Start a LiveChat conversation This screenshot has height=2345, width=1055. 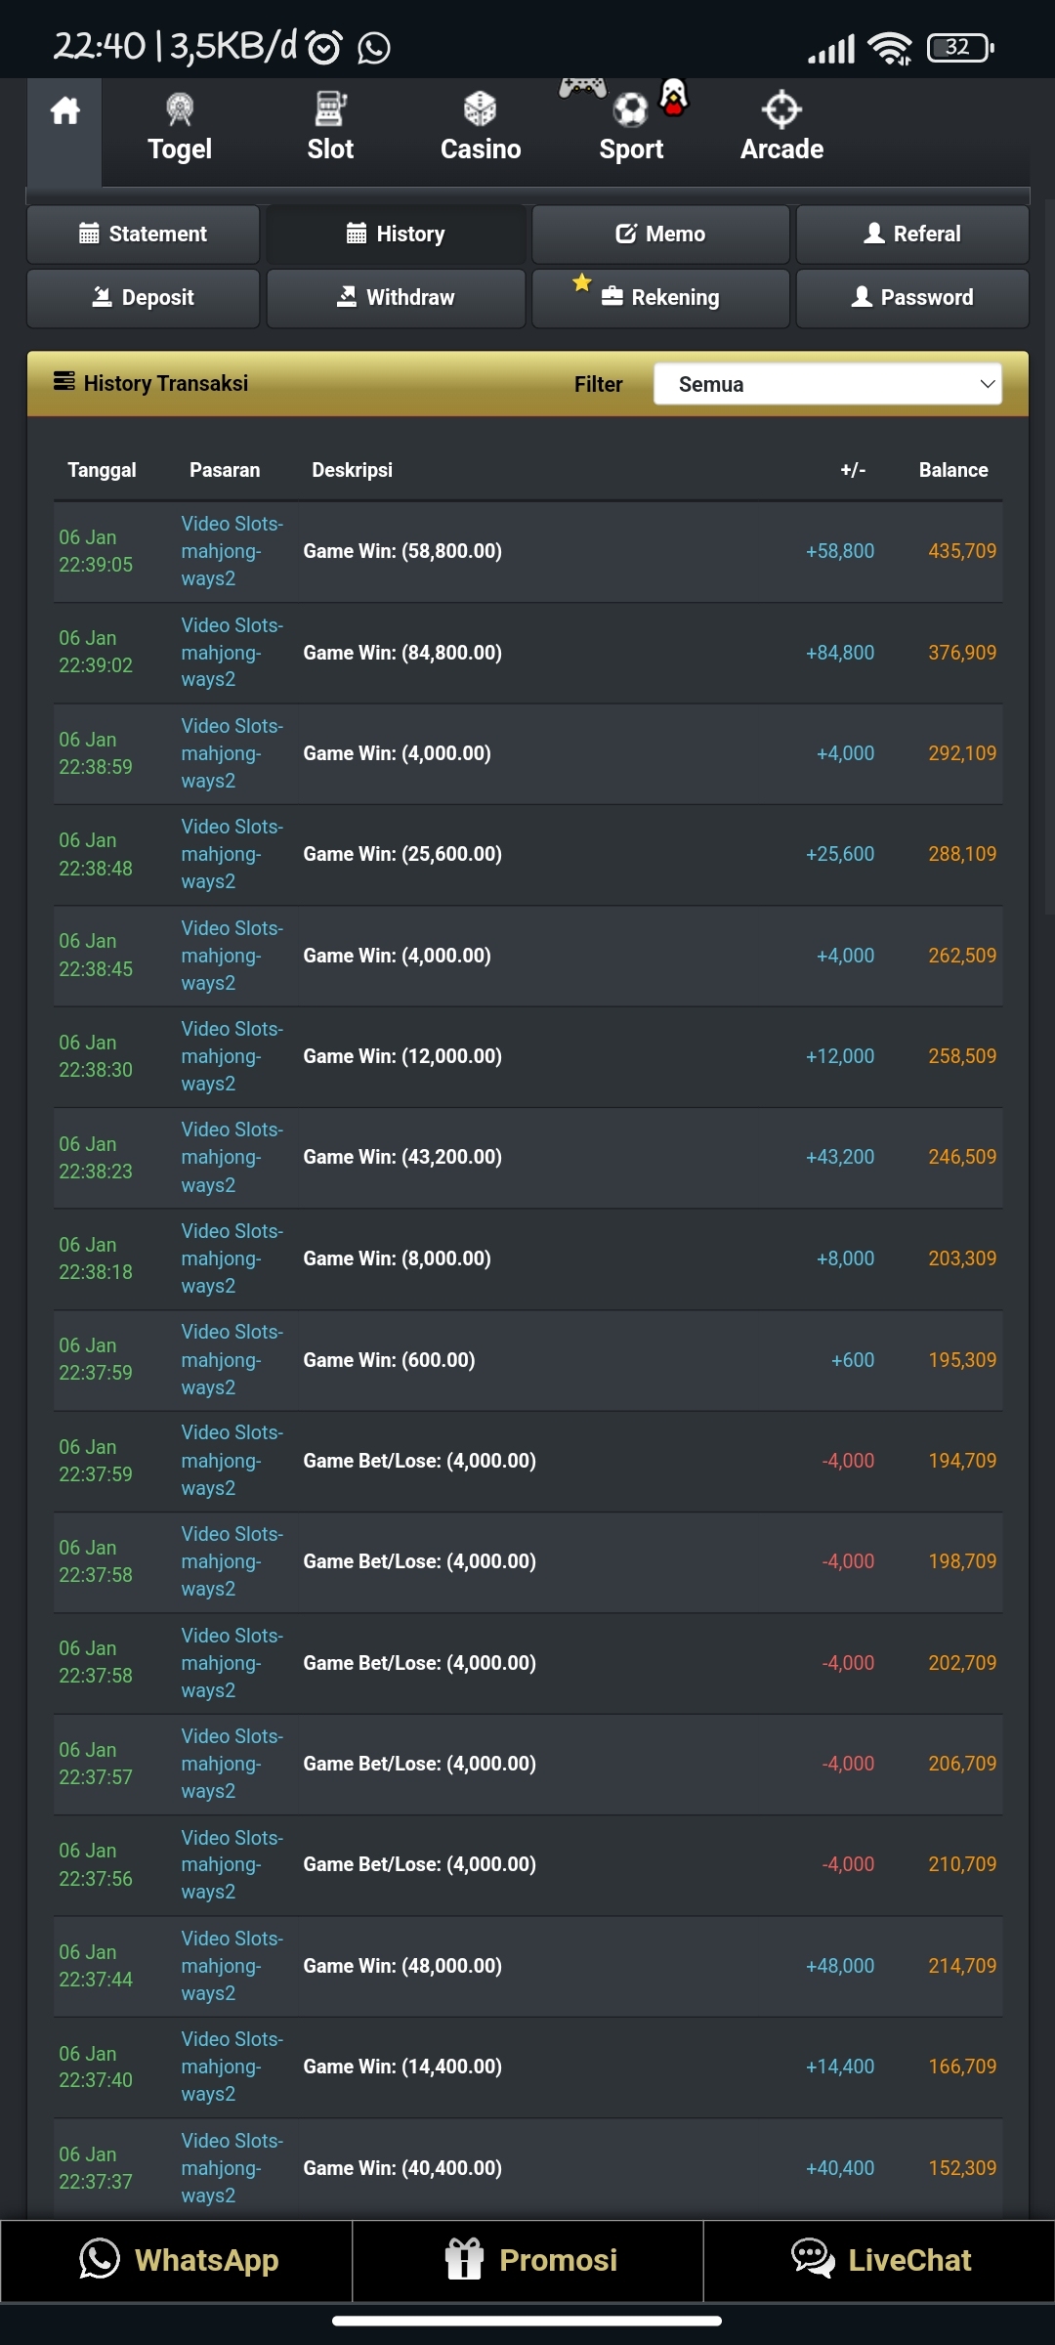click(879, 2260)
